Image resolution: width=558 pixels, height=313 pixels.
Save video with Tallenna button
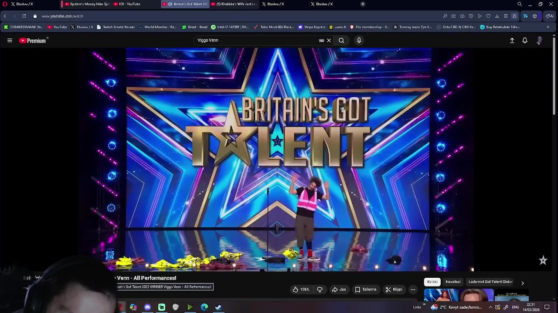click(x=365, y=290)
